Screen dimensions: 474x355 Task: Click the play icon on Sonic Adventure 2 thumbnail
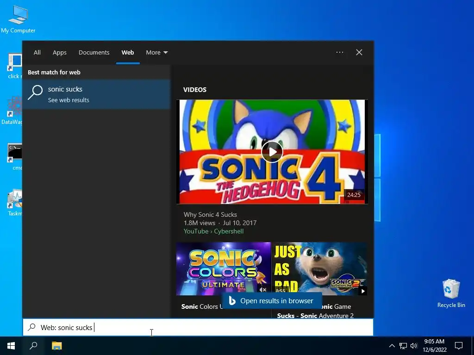click(362, 291)
